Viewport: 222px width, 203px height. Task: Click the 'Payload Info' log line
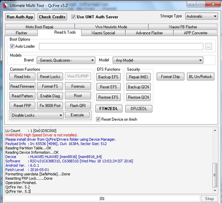click(x=56, y=144)
